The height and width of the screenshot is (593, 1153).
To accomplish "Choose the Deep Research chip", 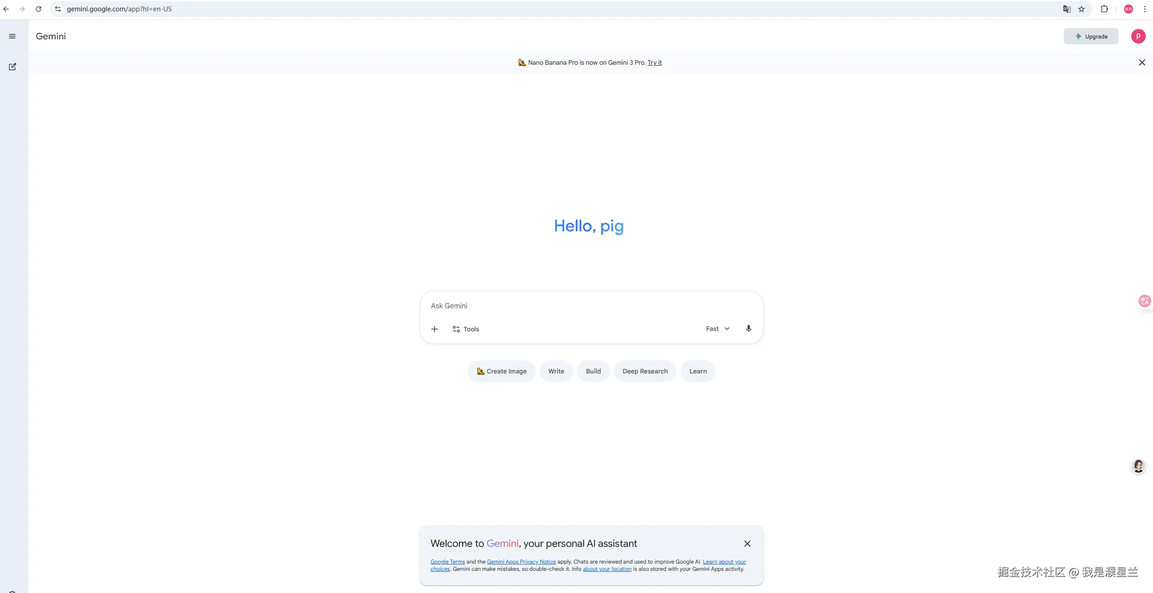I will (645, 371).
